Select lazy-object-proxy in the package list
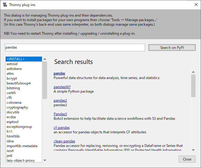The height and width of the screenshot is (168, 201). pos(24,160)
